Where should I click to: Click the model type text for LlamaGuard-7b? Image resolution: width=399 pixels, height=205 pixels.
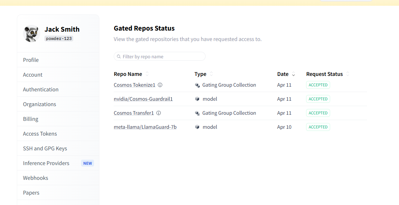[210, 127]
